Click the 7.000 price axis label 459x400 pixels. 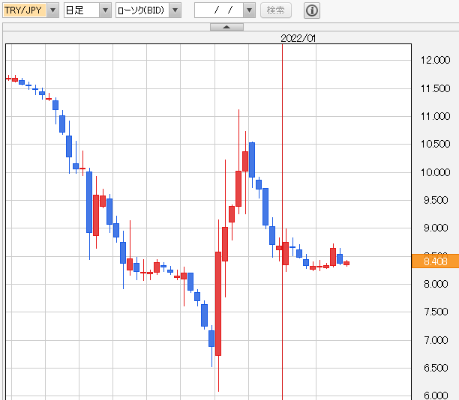pyautogui.click(x=436, y=340)
